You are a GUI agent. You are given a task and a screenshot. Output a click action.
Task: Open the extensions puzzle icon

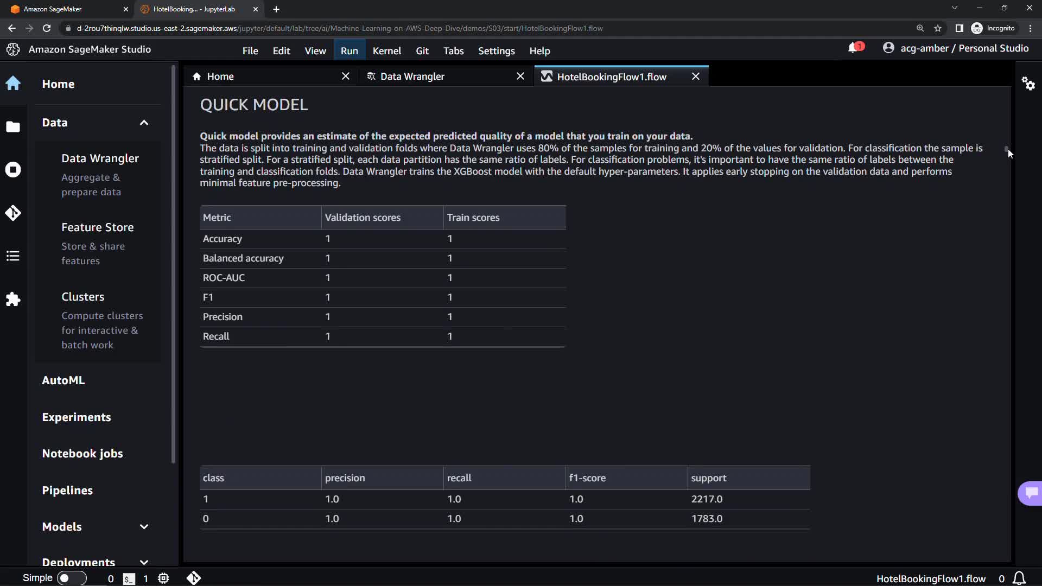point(13,300)
